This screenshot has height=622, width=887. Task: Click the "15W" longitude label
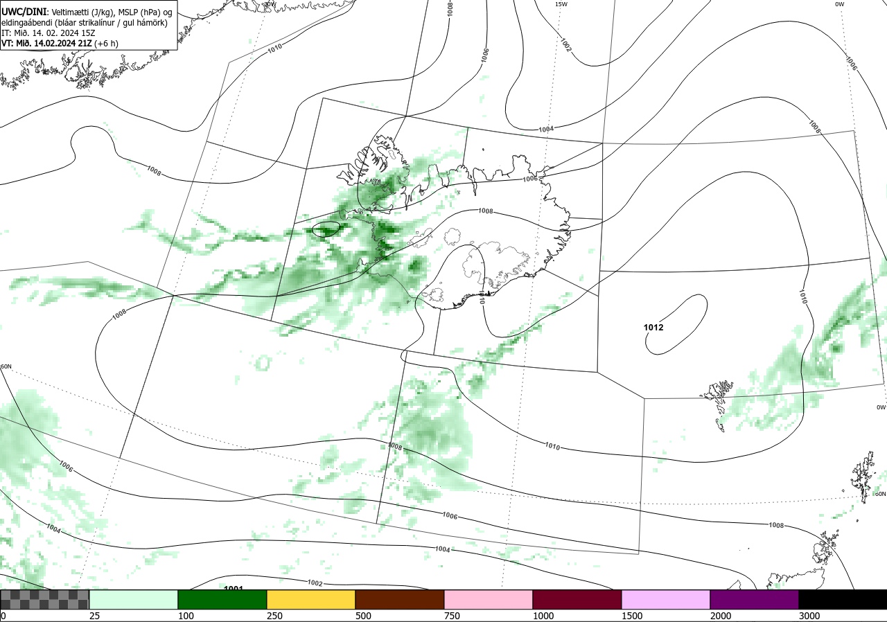[561, 4]
